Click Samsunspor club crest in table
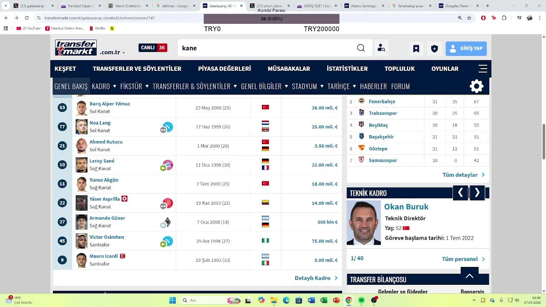 [x=362, y=160]
